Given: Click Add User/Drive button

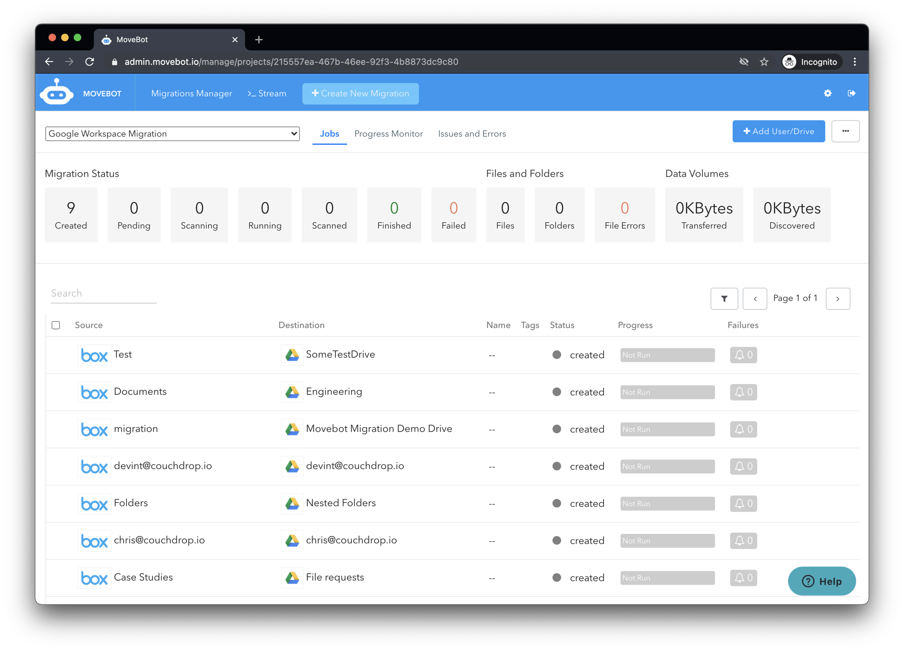Looking at the screenshot, I should pos(778,131).
